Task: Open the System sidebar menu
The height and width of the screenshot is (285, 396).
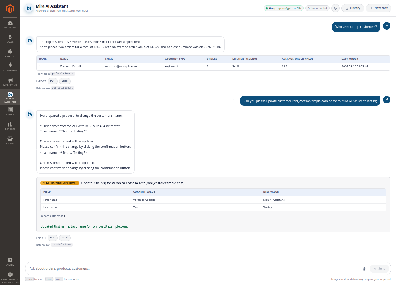Action: [10, 262]
